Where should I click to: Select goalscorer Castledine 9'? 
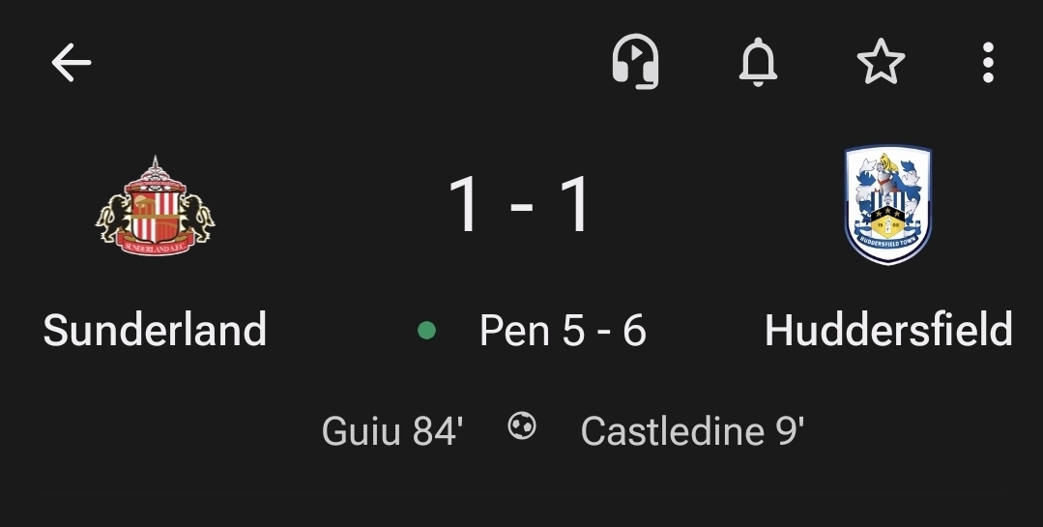[x=692, y=431]
